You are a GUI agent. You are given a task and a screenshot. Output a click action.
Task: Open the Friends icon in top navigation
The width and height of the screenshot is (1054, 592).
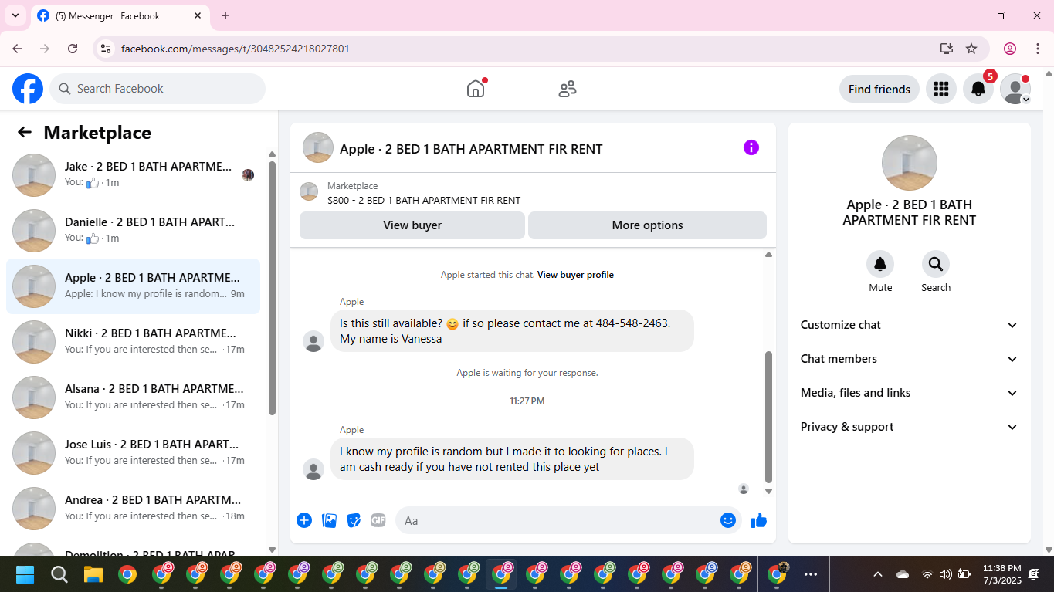(568, 89)
